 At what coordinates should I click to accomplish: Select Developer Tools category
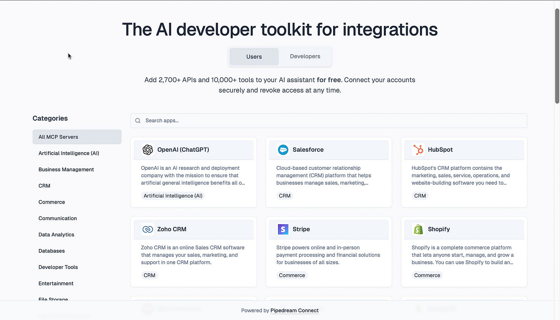[77, 267]
